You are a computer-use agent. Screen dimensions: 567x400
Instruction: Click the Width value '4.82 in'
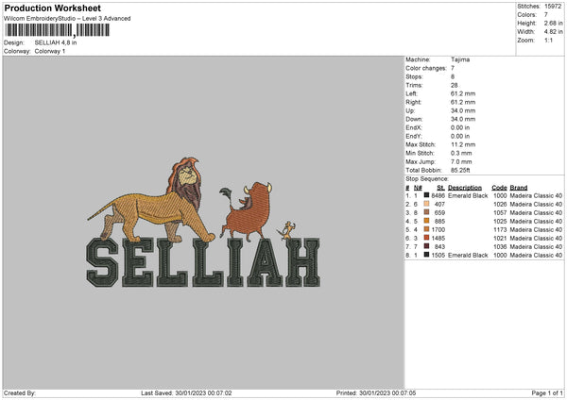click(x=553, y=32)
